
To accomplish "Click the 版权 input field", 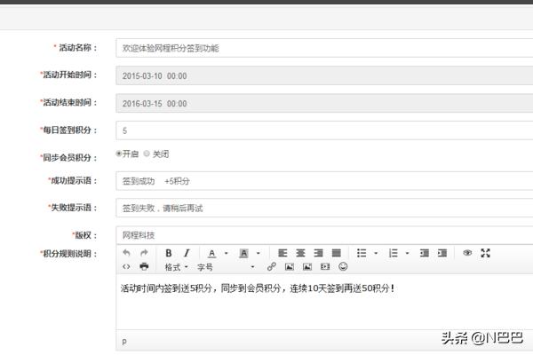I will pyautogui.click(x=324, y=235).
